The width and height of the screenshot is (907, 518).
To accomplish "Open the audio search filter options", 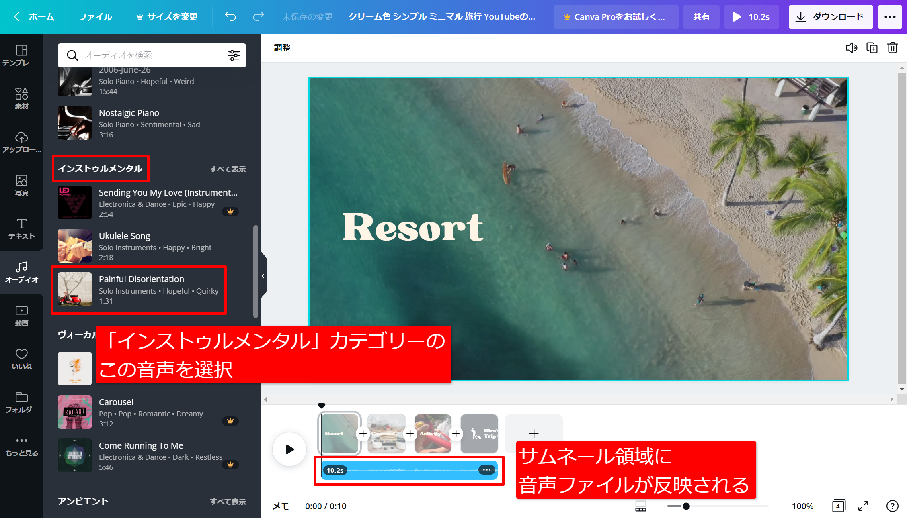I will pyautogui.click(x=234, y=55).
